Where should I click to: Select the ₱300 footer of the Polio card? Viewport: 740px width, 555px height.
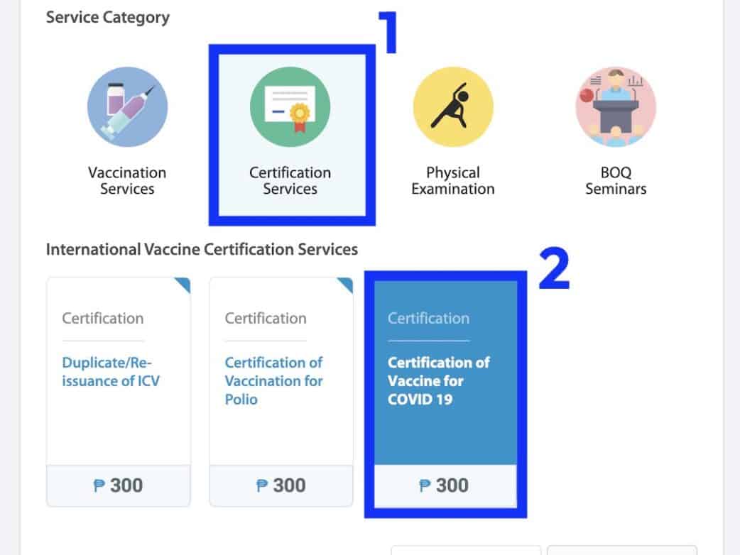click(x=281, y=485)
